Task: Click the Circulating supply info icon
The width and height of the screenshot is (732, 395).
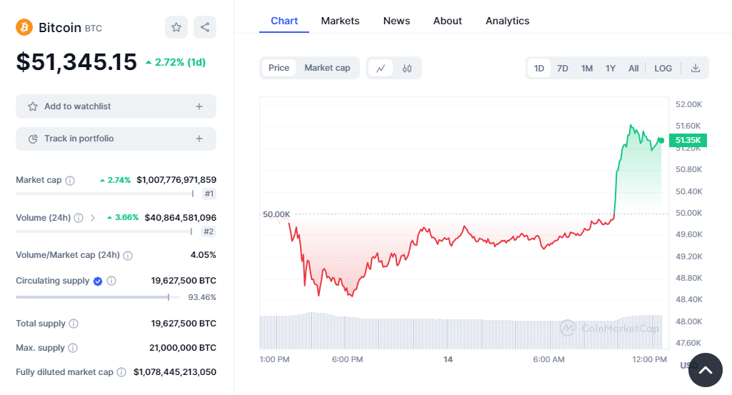Action: coord(111,281)
